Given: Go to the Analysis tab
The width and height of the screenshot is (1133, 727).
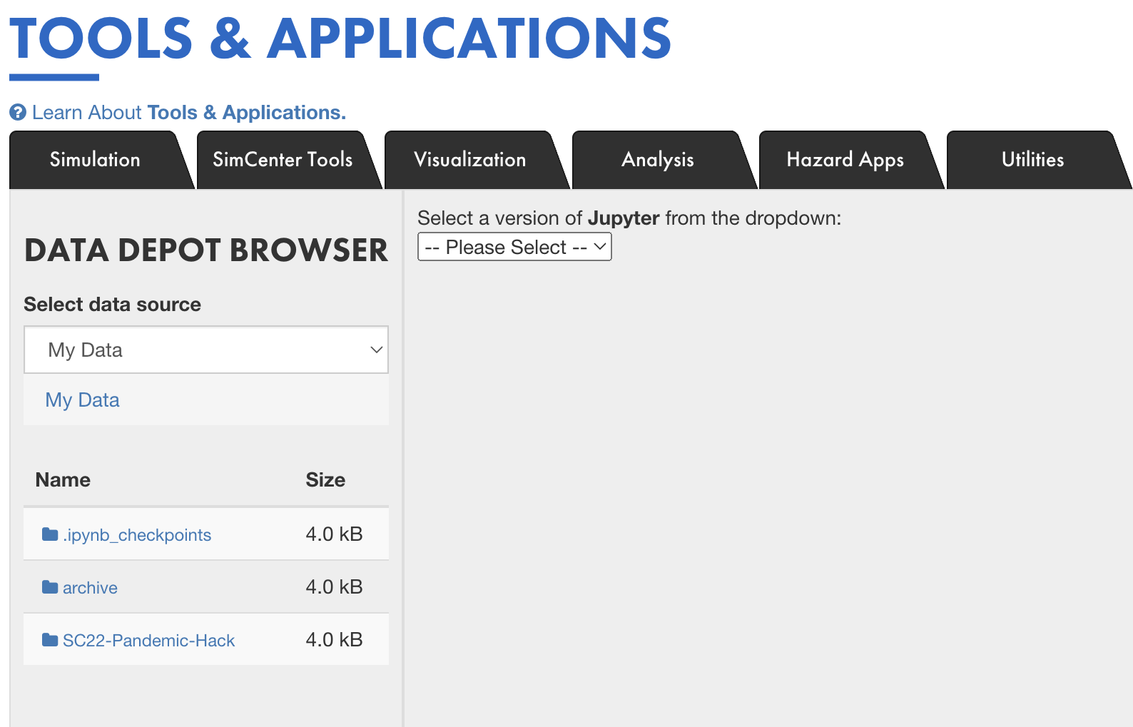Looking at the screenshot, I should pos(658,160).
